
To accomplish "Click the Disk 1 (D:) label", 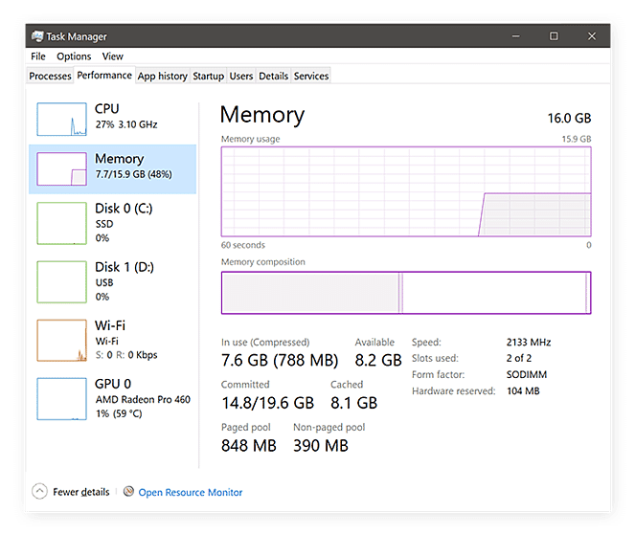I will click(125, 267).
